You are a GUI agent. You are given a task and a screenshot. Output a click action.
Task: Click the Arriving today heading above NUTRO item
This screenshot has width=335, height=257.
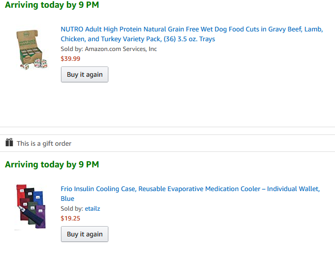tap(52, 5)
